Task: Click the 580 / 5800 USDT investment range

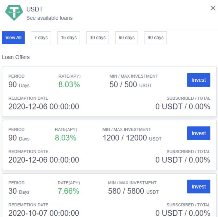Action: click(133, 191)
